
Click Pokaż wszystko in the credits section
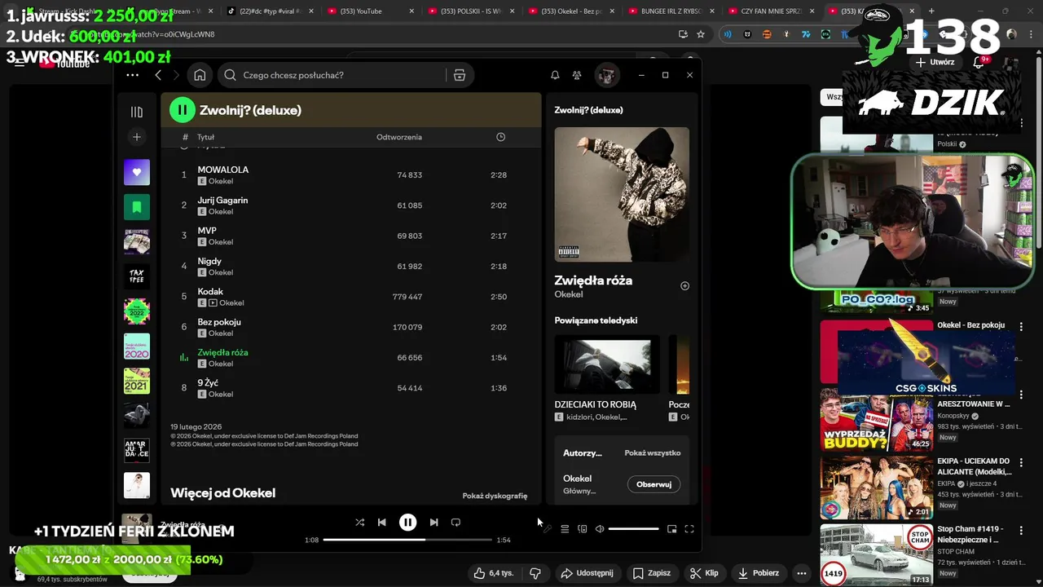652,452
